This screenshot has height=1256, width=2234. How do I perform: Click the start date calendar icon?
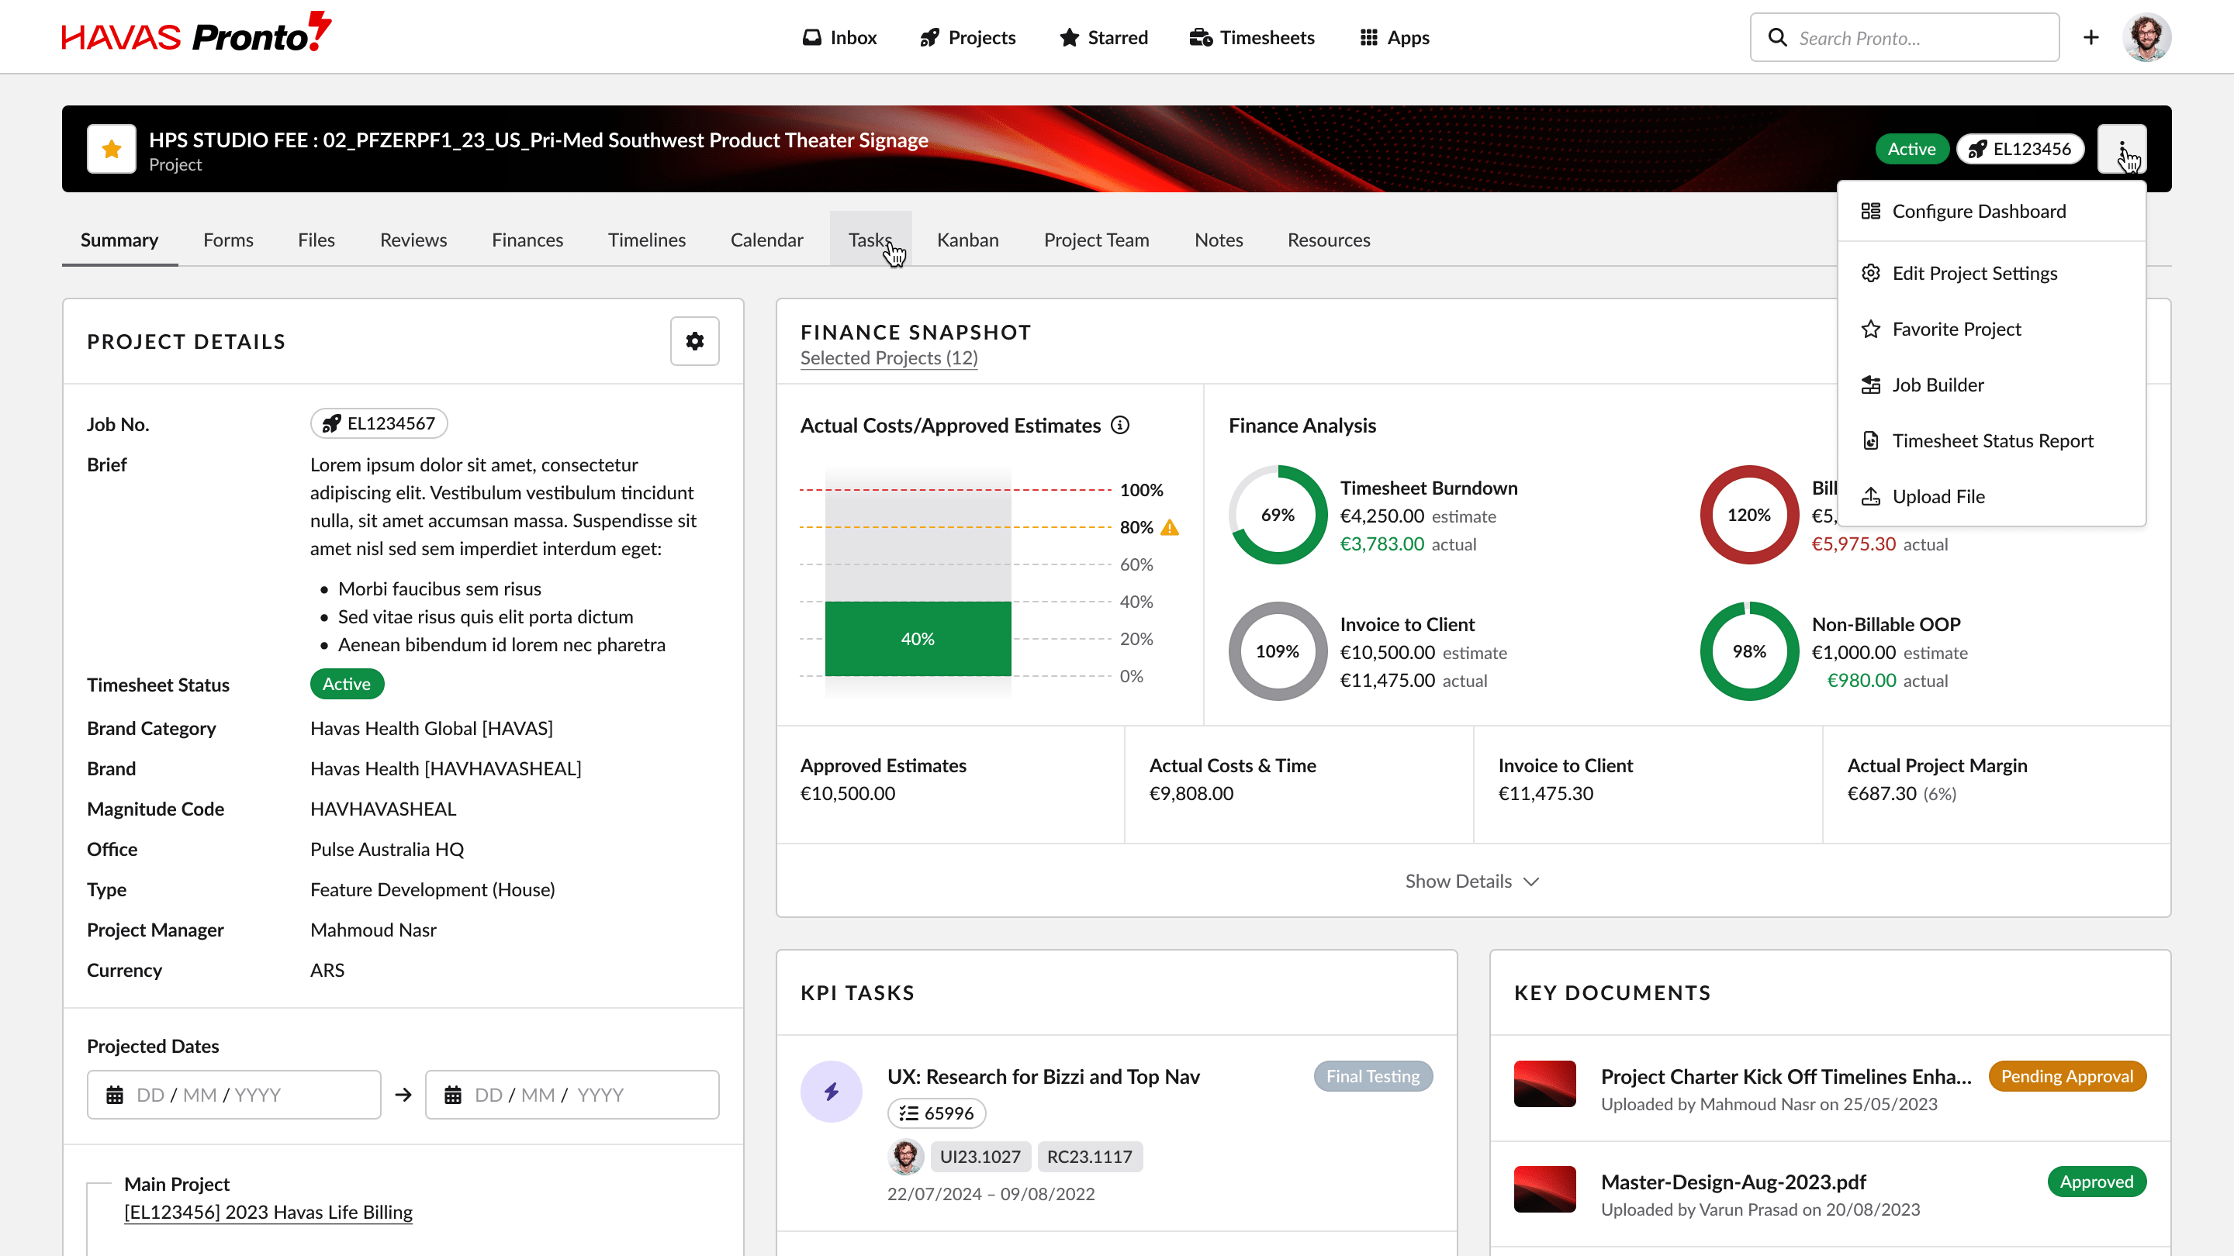[x=115, y=1095]
